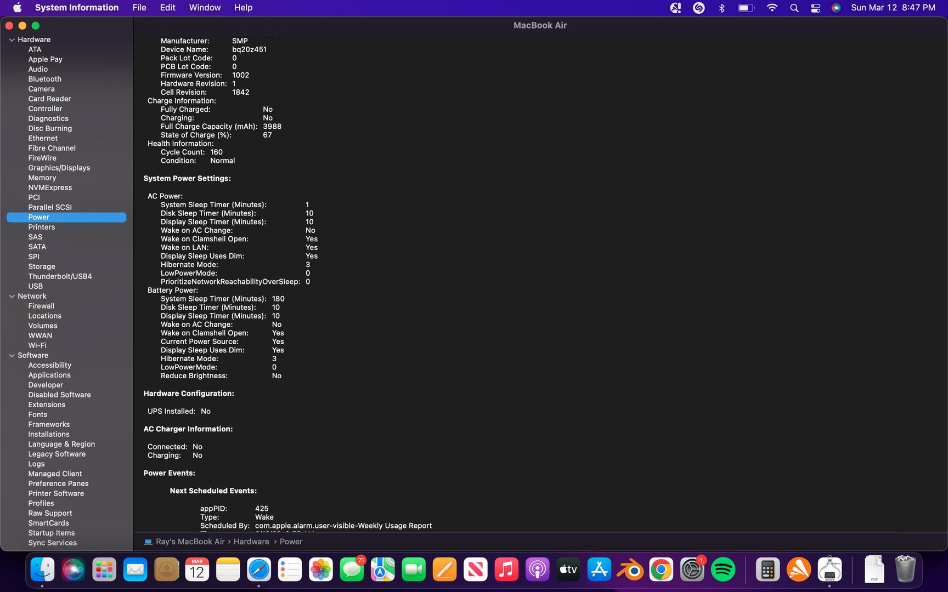Launch Blender from the dock
948x592 pixels.
pos(630,570)
